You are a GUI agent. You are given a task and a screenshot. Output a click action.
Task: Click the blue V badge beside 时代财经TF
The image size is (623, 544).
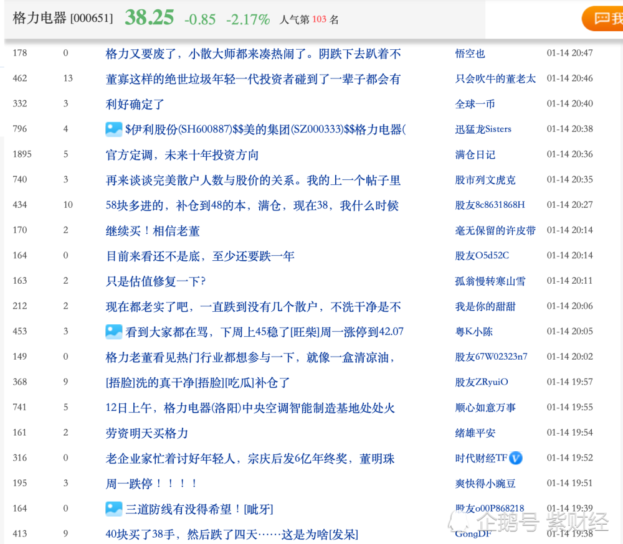pyautogui.click(x=516, y=458)
